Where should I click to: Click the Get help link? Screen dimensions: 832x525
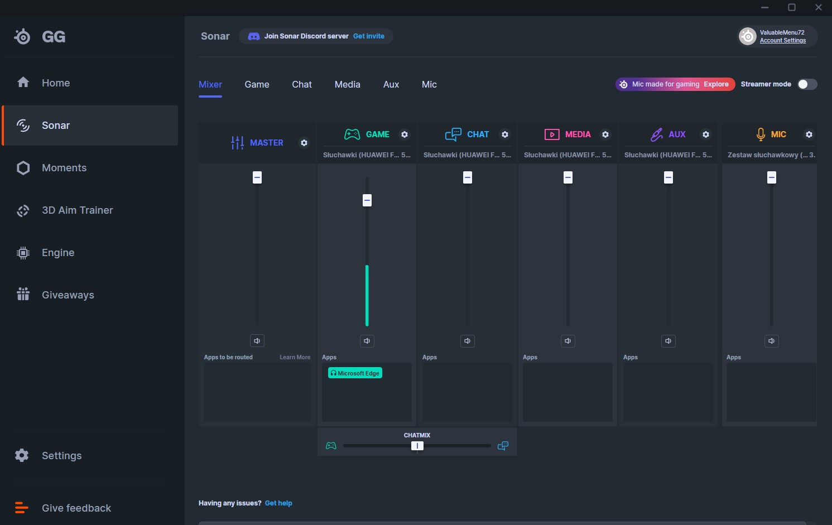coord(278,503)
